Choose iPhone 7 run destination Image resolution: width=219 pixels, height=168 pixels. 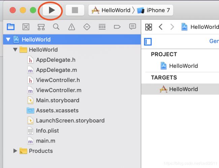tap(154, 10)
